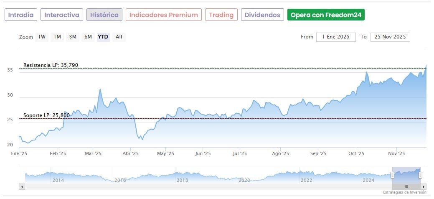Open the Interactiva chart tab
The width and height of the screenshot is (434, 199).
(62, 15)
